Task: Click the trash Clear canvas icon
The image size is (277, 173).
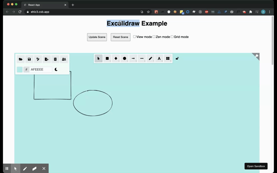Action: tap(55, 59)
